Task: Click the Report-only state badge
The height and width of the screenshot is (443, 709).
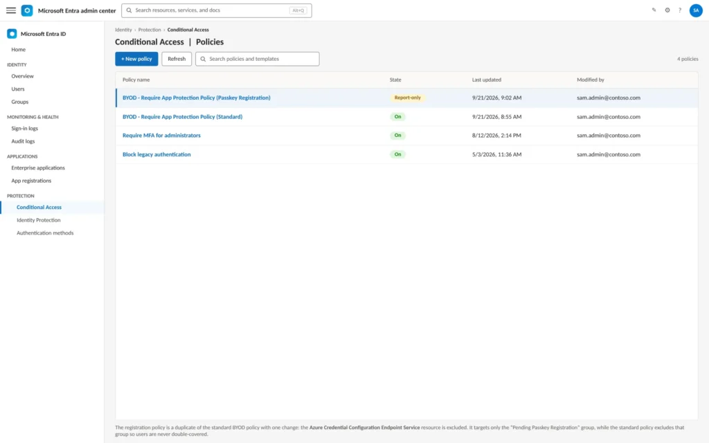Action: [x=407, y=98]
